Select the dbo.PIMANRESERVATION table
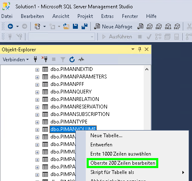Screen dimensions: 192x181 click(x=79, y=107)
